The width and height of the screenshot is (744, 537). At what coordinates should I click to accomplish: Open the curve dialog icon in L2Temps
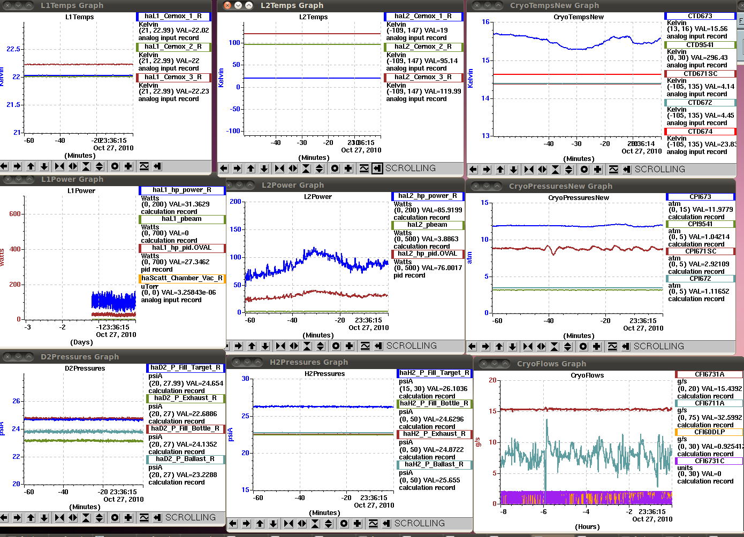[x=364, y=168]
